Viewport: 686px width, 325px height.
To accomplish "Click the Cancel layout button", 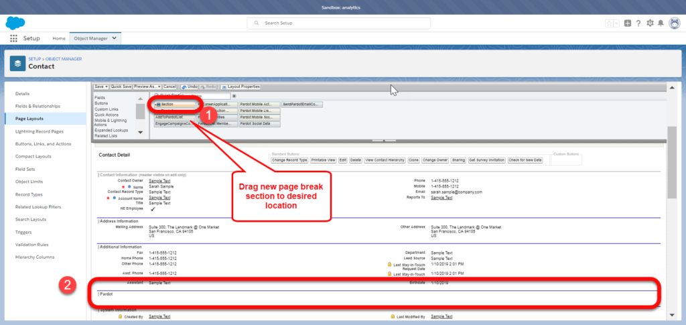I will (169, 86).
